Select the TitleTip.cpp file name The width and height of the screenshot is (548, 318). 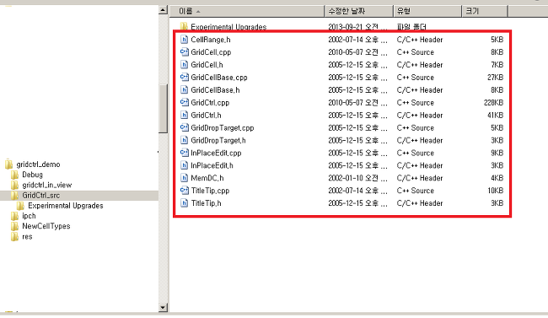(x=210, y=191)
